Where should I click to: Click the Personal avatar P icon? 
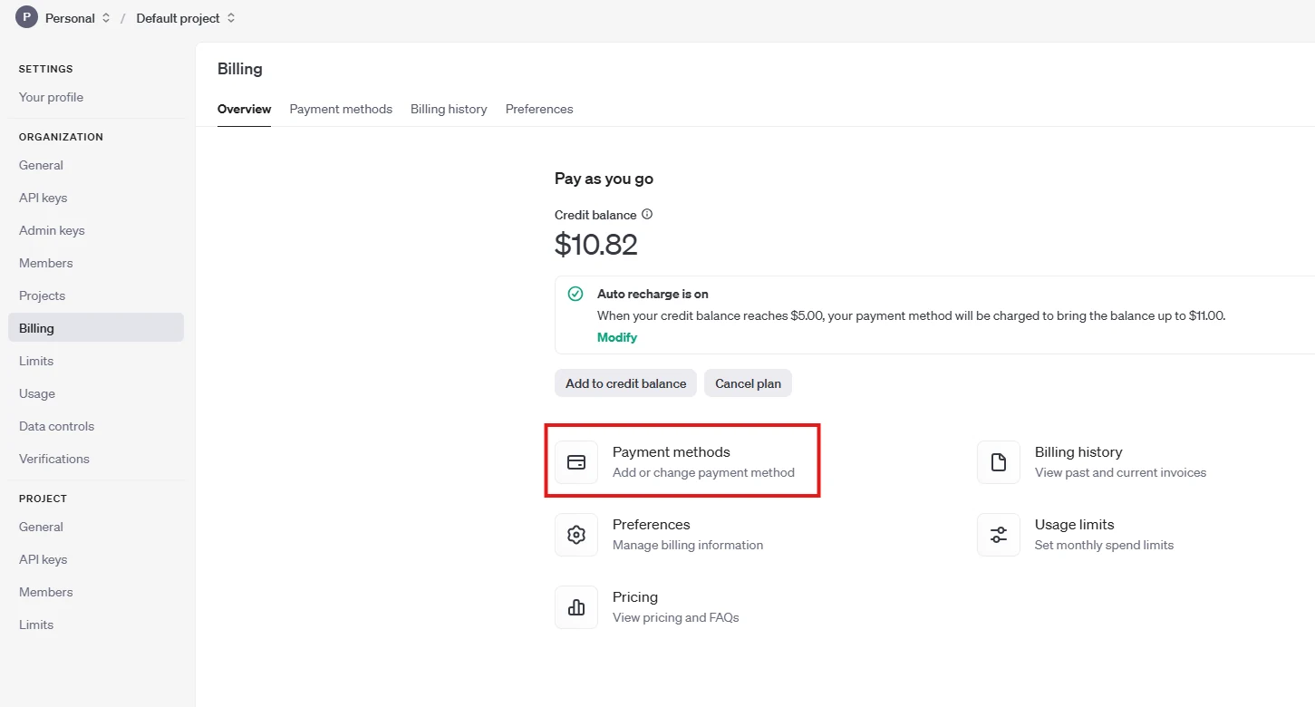tap(26, 17)
